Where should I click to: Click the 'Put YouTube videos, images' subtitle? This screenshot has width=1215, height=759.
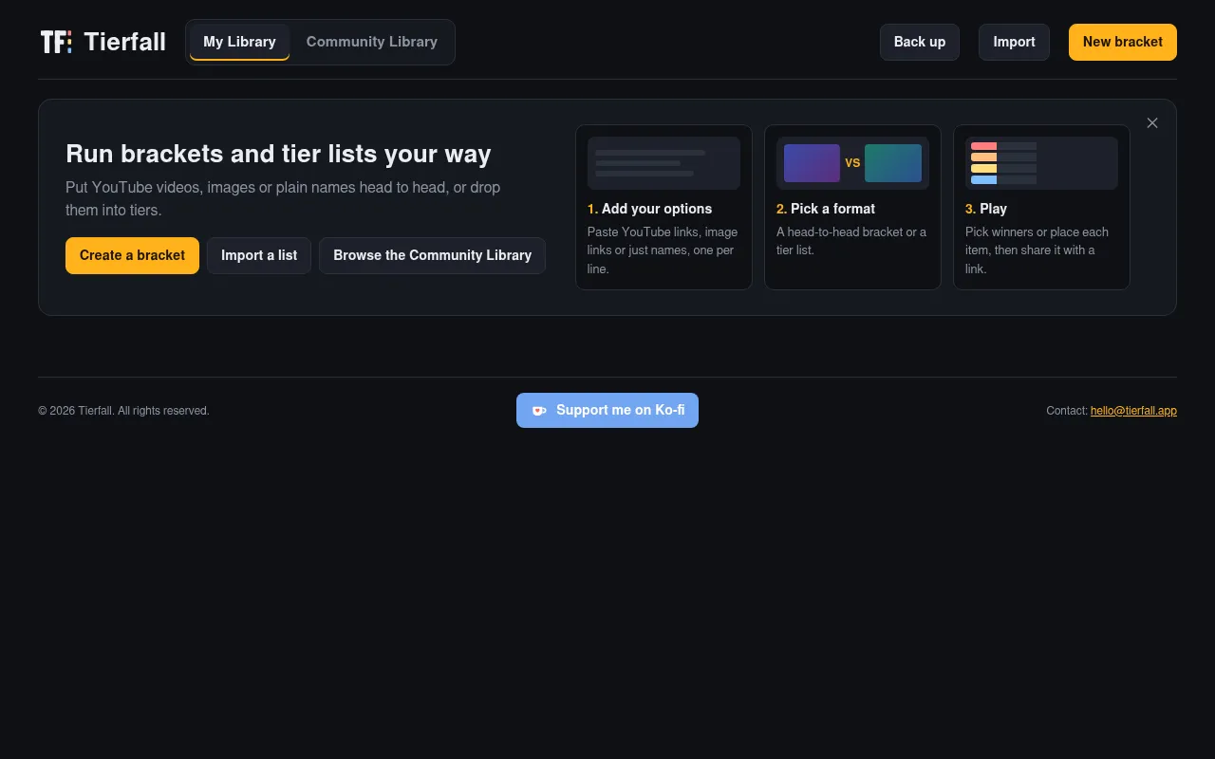283,199
